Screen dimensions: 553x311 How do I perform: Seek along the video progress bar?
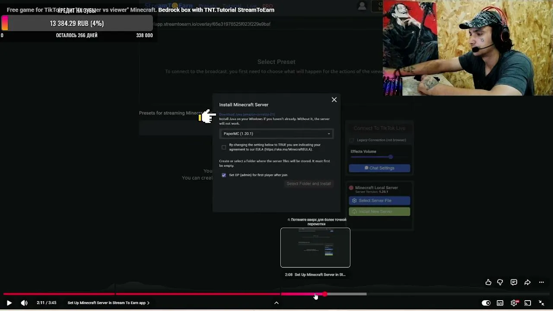pyautogui.click(x=276, y=294)
